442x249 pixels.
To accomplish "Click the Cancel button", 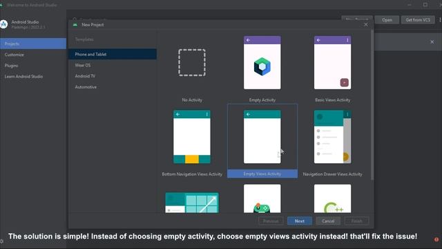I will click(x=328, y=221).
